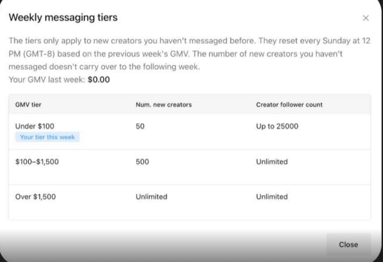Click Unlimited follower count in Over $1,500 row
The width and height of the screenshot is (383, 262).
pyautogui.click(x=272, y=197)
